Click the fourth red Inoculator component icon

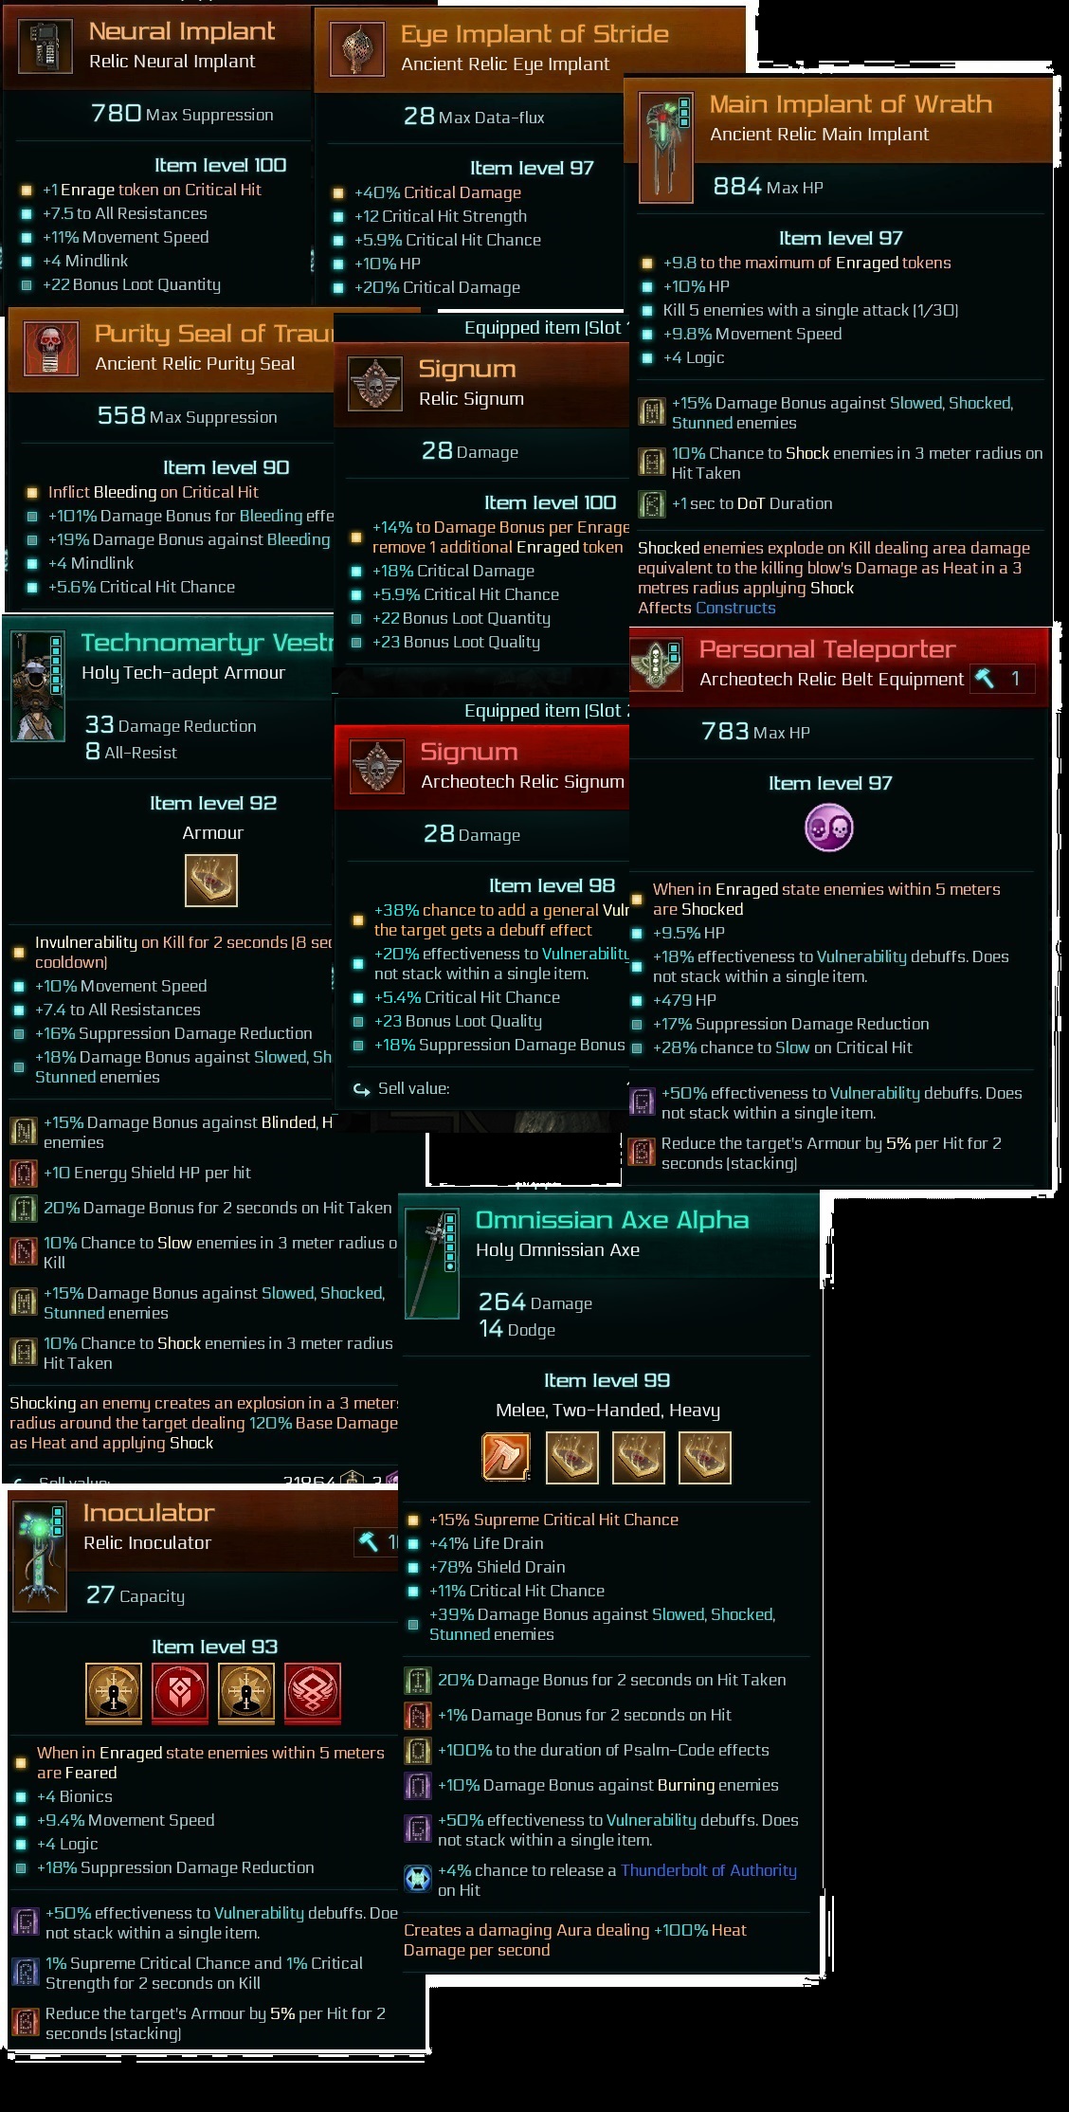pyautogui.click(x=313, y=1691)
